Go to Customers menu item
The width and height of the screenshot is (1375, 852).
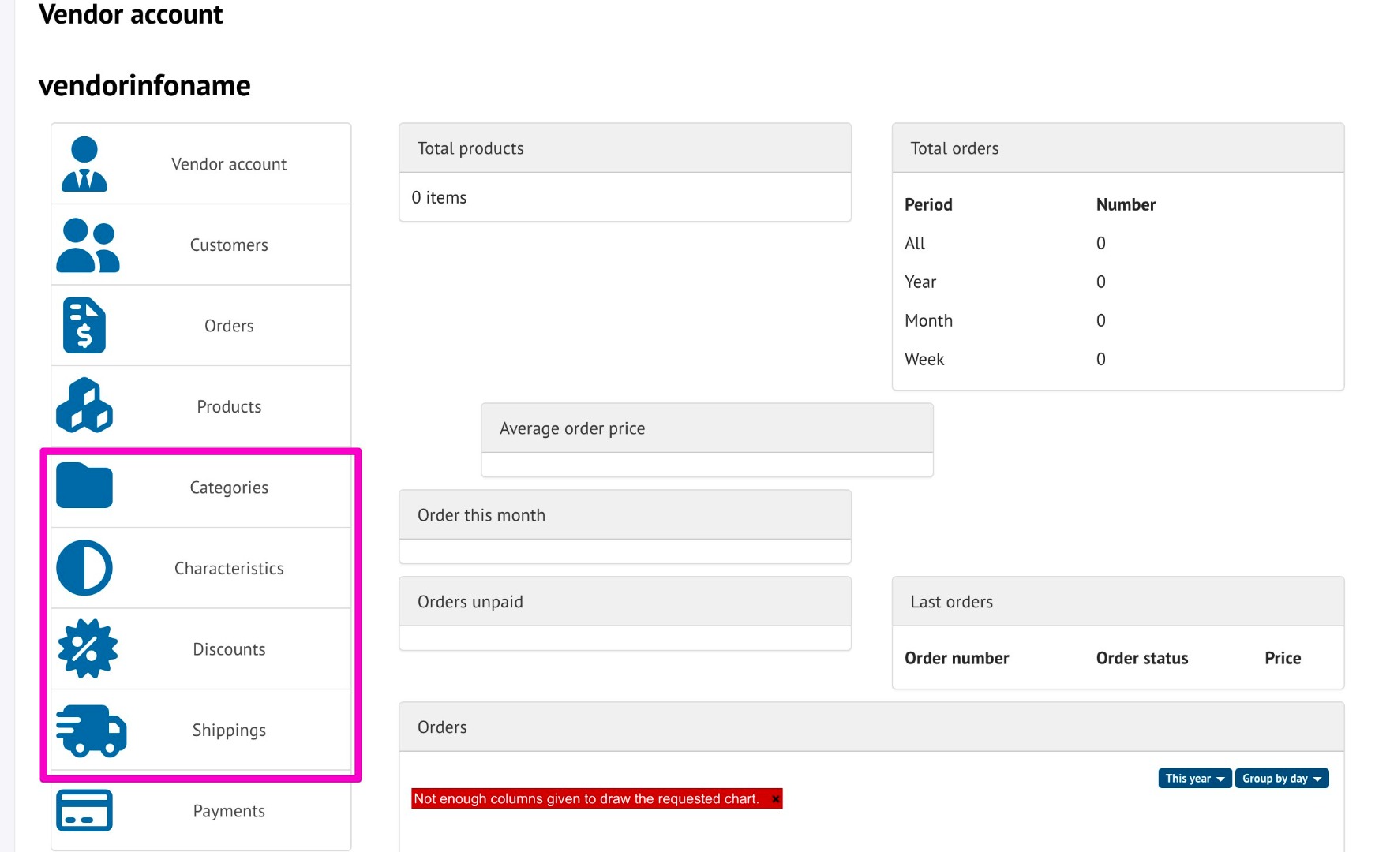(229, 245)
